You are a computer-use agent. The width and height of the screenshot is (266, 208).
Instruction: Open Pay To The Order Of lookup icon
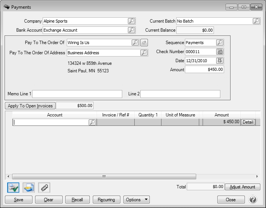tap(135, 43)
